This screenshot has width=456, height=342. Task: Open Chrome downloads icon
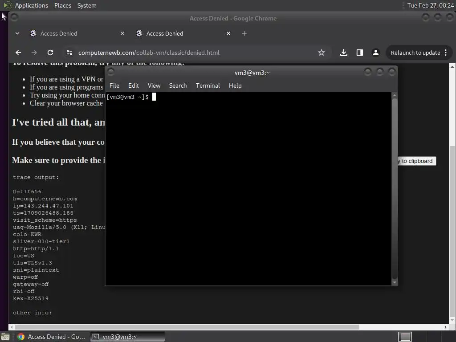(x=344, y=53)
